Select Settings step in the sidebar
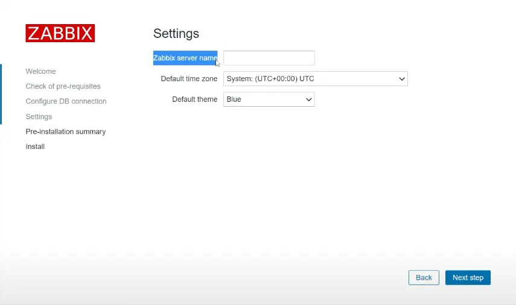 pos(39,117)
